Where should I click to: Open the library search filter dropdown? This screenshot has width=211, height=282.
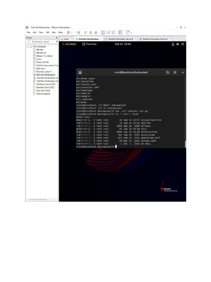(x=57, y=42)
